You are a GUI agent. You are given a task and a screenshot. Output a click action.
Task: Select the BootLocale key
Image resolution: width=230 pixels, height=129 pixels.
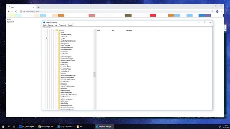tap(64, 54)
